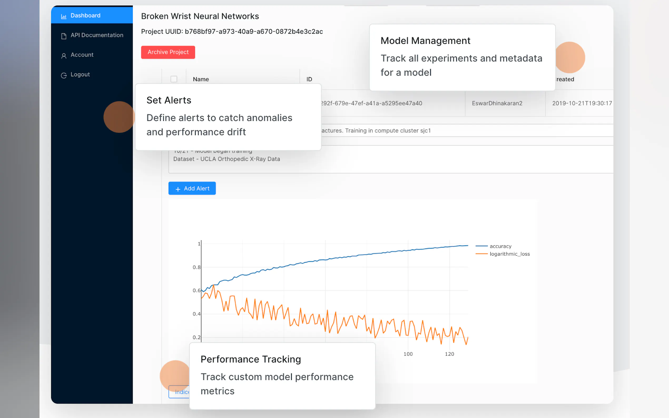Open the Dashboard menu item
This screenshot has width=669, height=418.
[85, 16]
